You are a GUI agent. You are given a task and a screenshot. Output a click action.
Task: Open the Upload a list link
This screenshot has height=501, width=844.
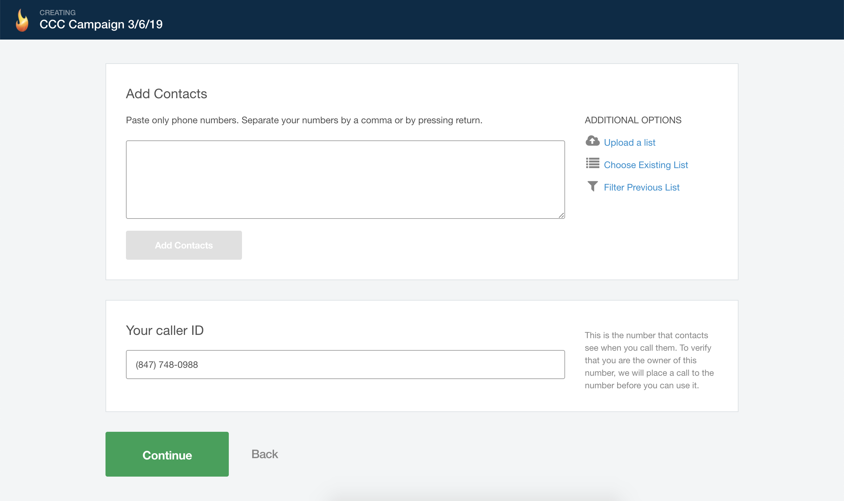pyautogui.click(x=629, y=142)
